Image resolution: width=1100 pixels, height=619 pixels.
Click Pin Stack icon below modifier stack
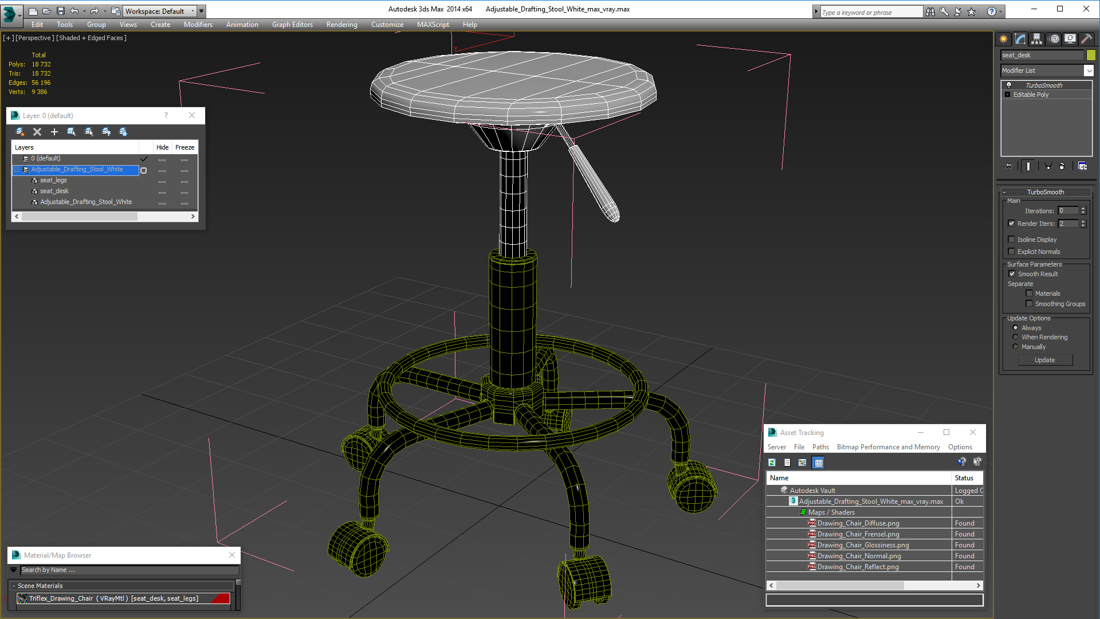[x=1008, y=166]
